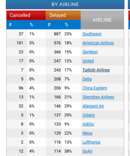Sort by Cancelled % column header
The width and height of the screenshot is (130, 156).
(31, 24)
